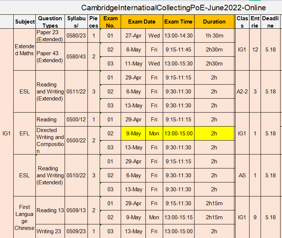Select the Exam No. header cell
Screen dimensions: 282x238
110,22
